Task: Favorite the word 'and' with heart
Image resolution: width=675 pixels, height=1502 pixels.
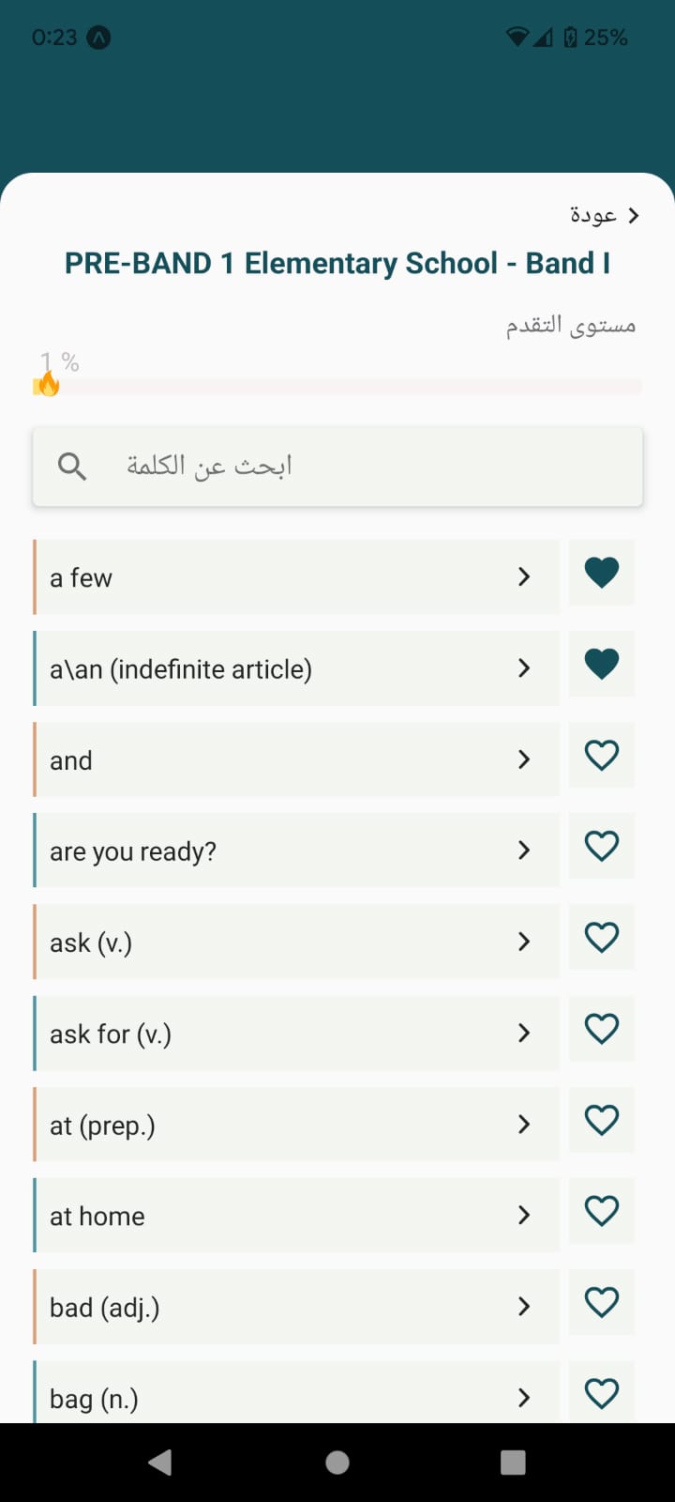Action: [x=602, y=755]
